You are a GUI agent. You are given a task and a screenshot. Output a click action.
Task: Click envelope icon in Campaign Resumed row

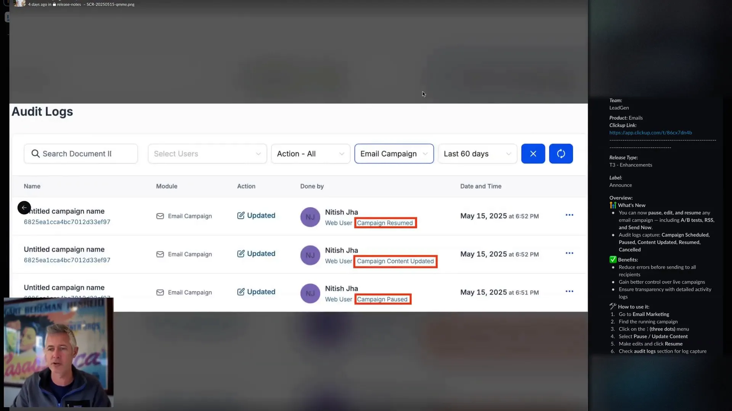tap(160, 216)
